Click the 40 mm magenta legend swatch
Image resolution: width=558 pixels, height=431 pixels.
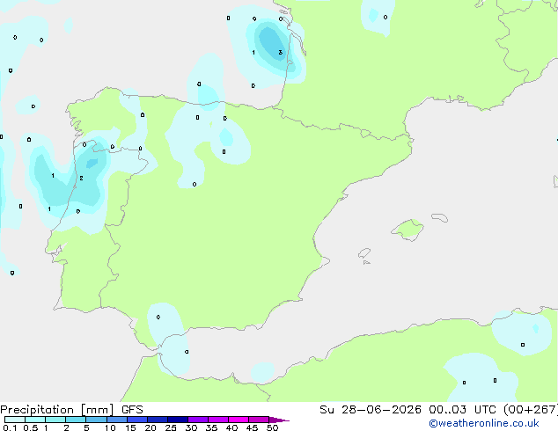(x=239, y=420)
